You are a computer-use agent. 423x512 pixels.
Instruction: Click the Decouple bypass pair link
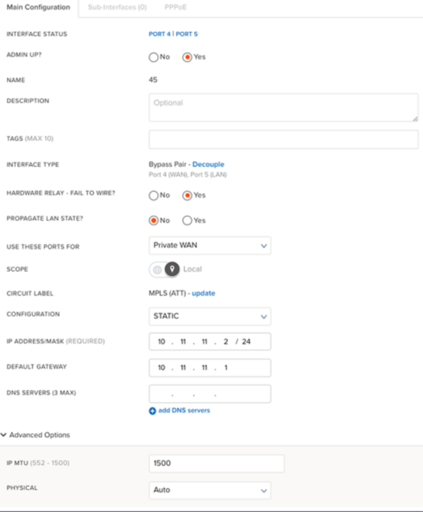coord(208,164)
